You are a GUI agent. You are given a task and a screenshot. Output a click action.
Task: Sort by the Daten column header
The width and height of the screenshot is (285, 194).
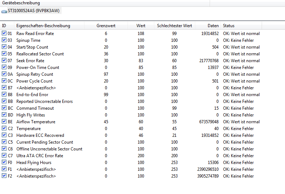[208, 26]
